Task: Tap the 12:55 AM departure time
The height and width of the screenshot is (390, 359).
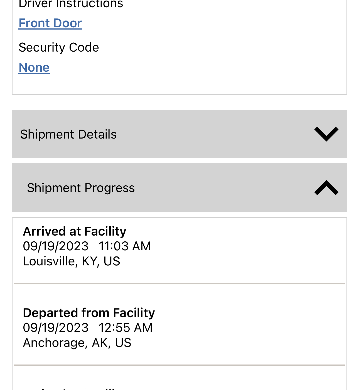Action: tap(126, 328)
